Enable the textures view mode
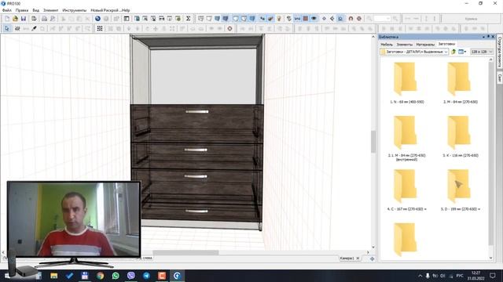The height and width of the screenshot is (282, 503). [x=226, y=19]
